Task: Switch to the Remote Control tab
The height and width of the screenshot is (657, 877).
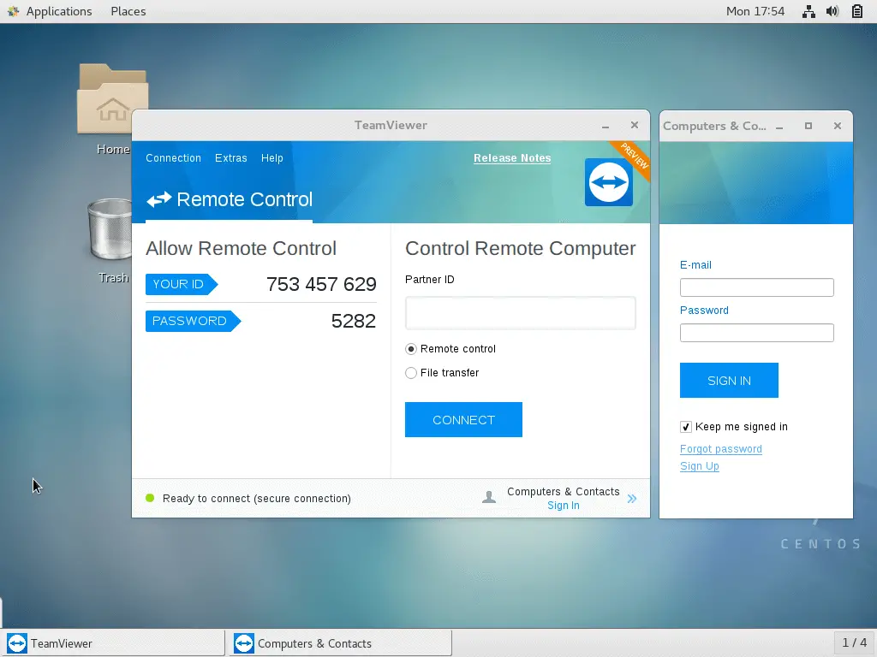Action: (230, 199)
